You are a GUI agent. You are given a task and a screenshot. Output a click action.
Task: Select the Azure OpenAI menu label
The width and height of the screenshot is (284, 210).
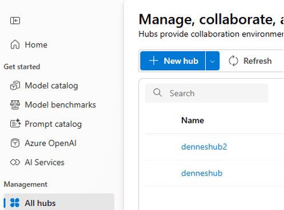click(50, 143)
